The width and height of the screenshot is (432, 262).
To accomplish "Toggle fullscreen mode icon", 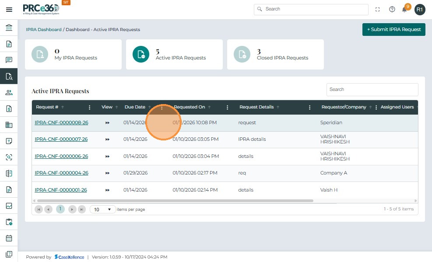I will (x=378, y=9).
